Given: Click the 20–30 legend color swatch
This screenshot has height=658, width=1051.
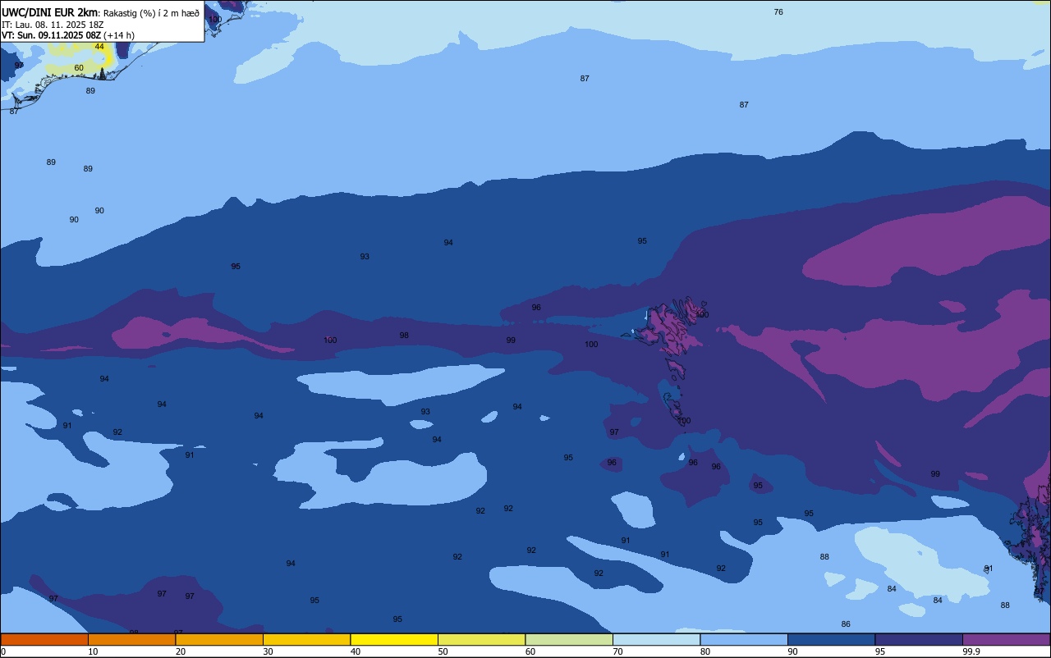Looking at the screenshot, I should click(219, 639).
